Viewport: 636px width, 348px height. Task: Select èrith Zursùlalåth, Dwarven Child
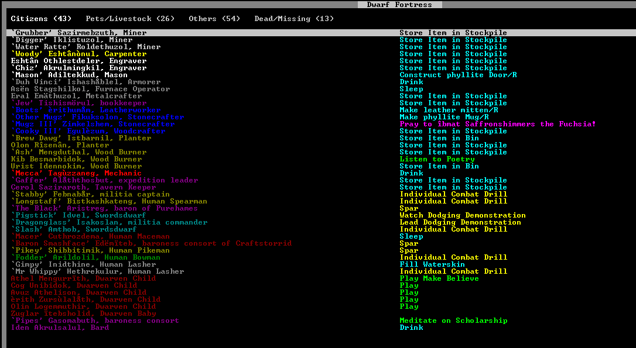tap(86, 300)
